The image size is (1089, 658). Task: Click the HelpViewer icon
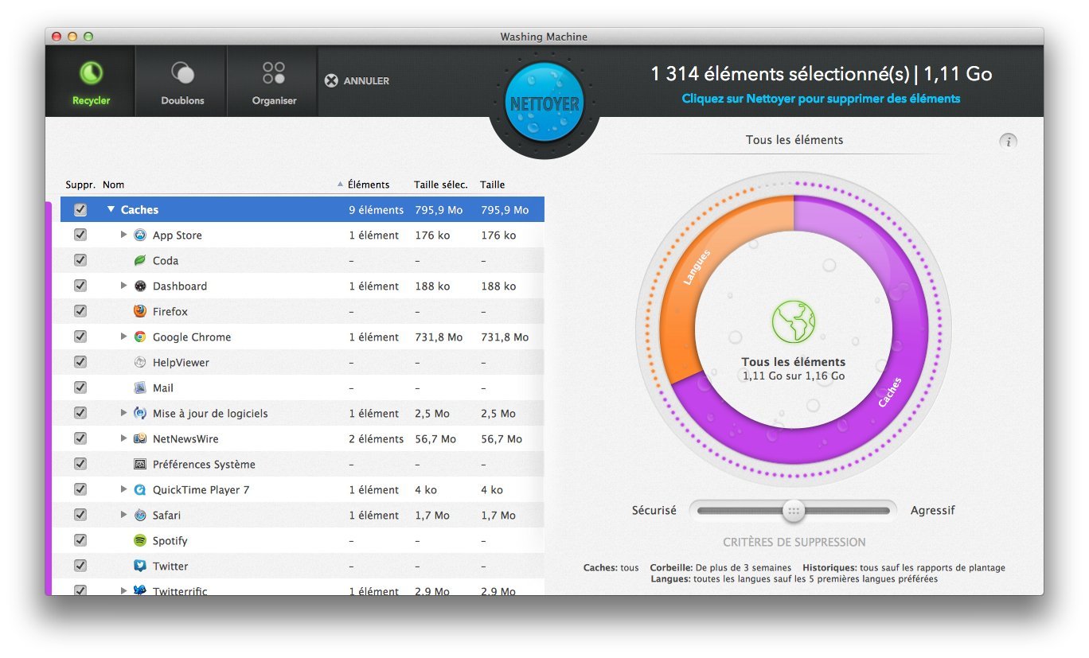pyautogui.click(x=140, y=362)
